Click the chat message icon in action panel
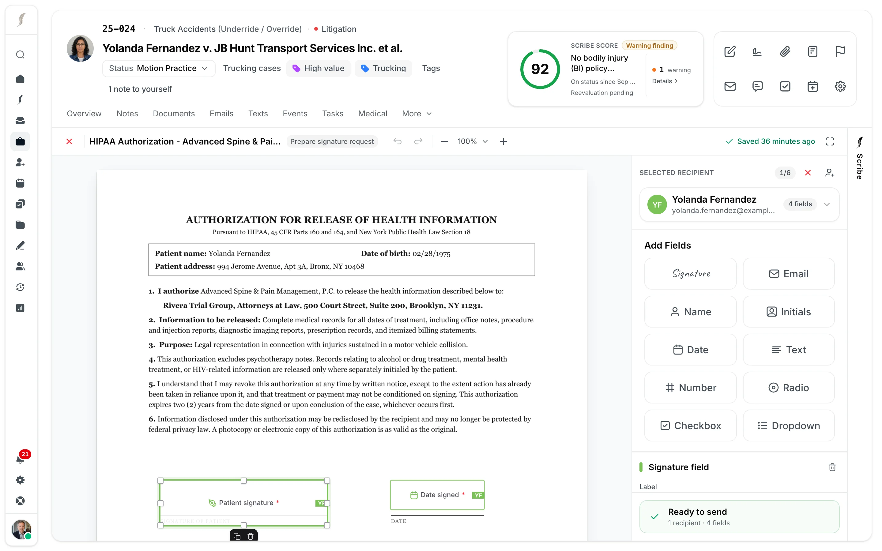 click(757, 86)
